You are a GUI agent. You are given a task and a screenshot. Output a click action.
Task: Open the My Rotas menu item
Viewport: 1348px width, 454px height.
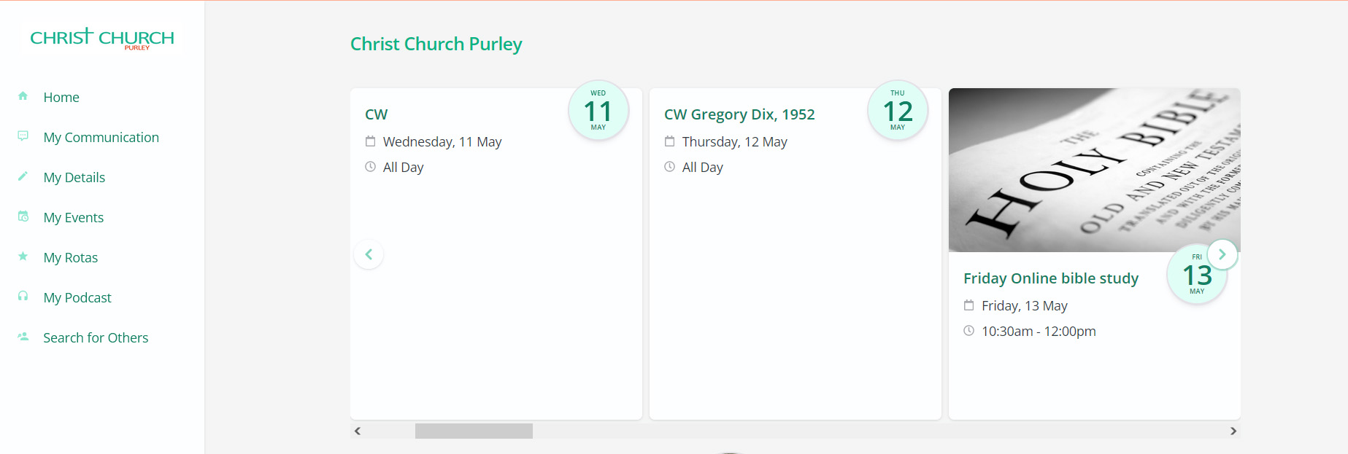tap(70, 257)
